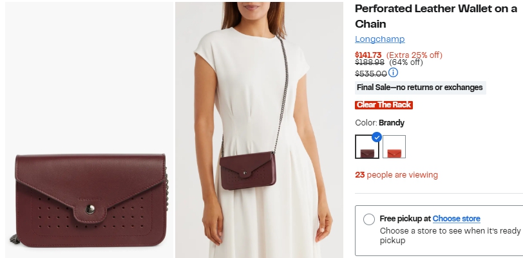The image size is (523, 258).
Task: Click the info icon beside the $535.00 price
Action: coord(394,73)
